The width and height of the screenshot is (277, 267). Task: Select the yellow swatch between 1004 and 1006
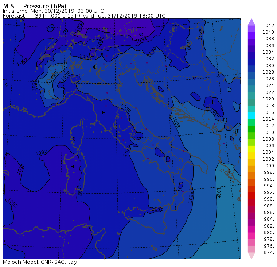pyautogui.click(x=251, y=149)
